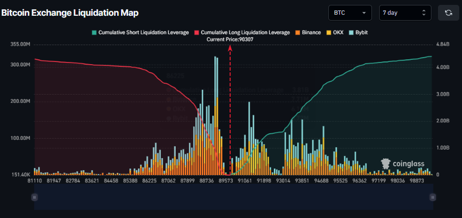Viewport: 462px width, 218px height.
Task: Click the yellow OKX legend swatch
Action: [x=328, y=33]
